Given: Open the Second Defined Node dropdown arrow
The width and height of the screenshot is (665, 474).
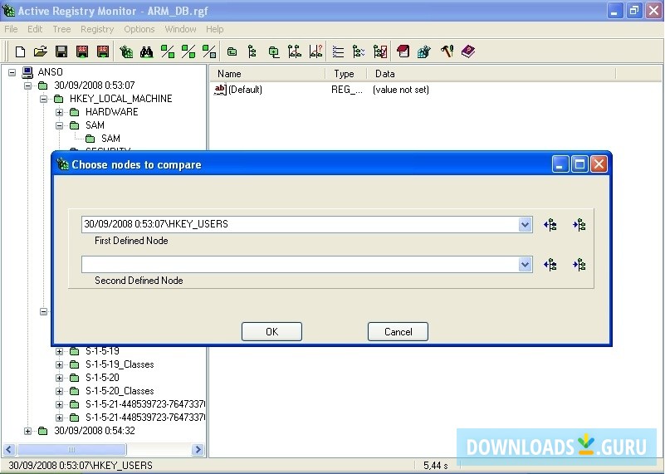Looking at the screenshot, I should (x=525, y=265).
